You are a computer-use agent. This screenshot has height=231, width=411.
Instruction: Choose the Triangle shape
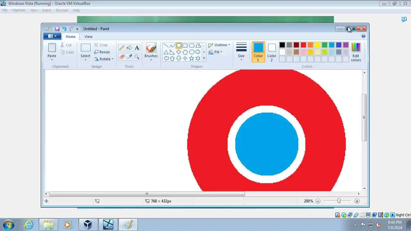pos(166,52)
